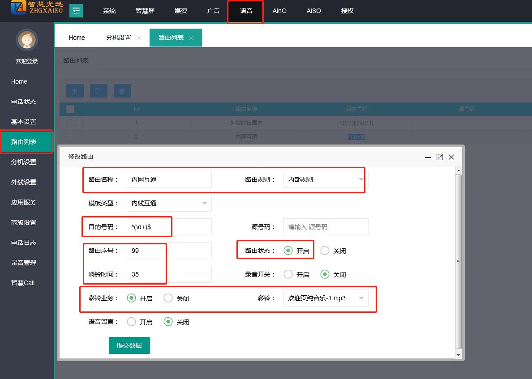
Task: Click into the 源号码 input field
Action: tap(326, 227)
